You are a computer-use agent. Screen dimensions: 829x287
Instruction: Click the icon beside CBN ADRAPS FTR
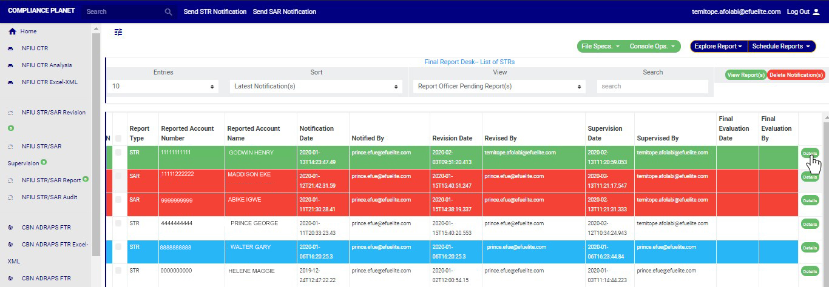click(10, 228)
